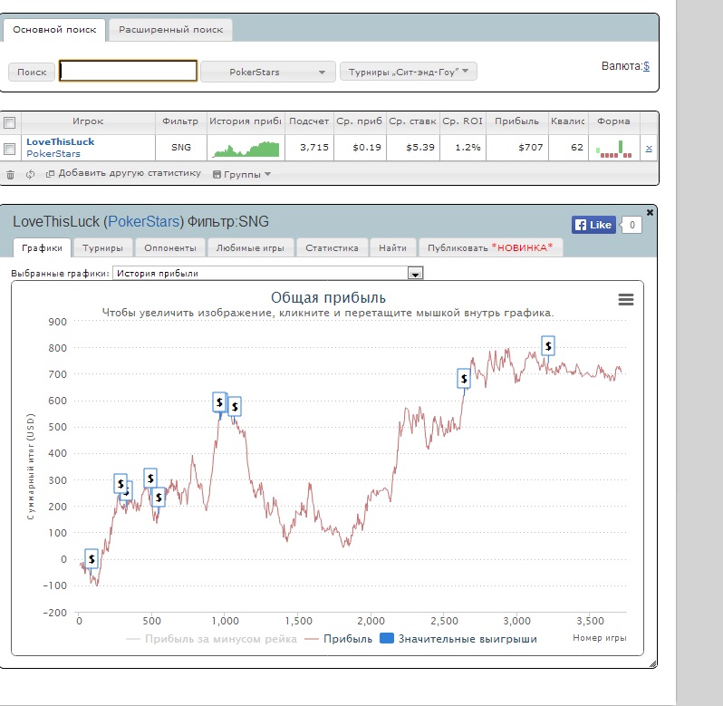
Task: Click the Ср. ставк column header
Action: [412, 121]
